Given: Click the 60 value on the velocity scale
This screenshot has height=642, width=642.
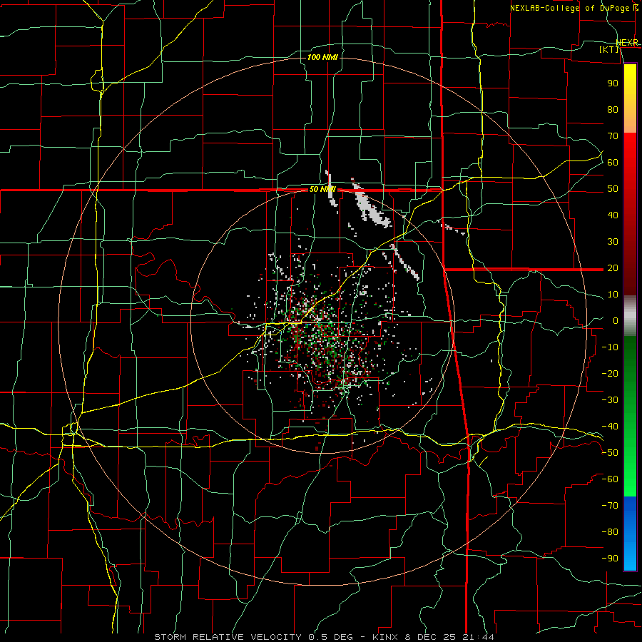Looking at the screenshot, I should (x=613, y=162).
